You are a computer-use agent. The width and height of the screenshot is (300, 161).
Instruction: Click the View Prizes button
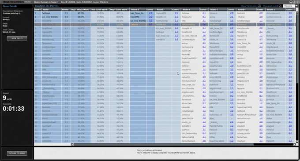pyautogui.click(x=17, y=38)
